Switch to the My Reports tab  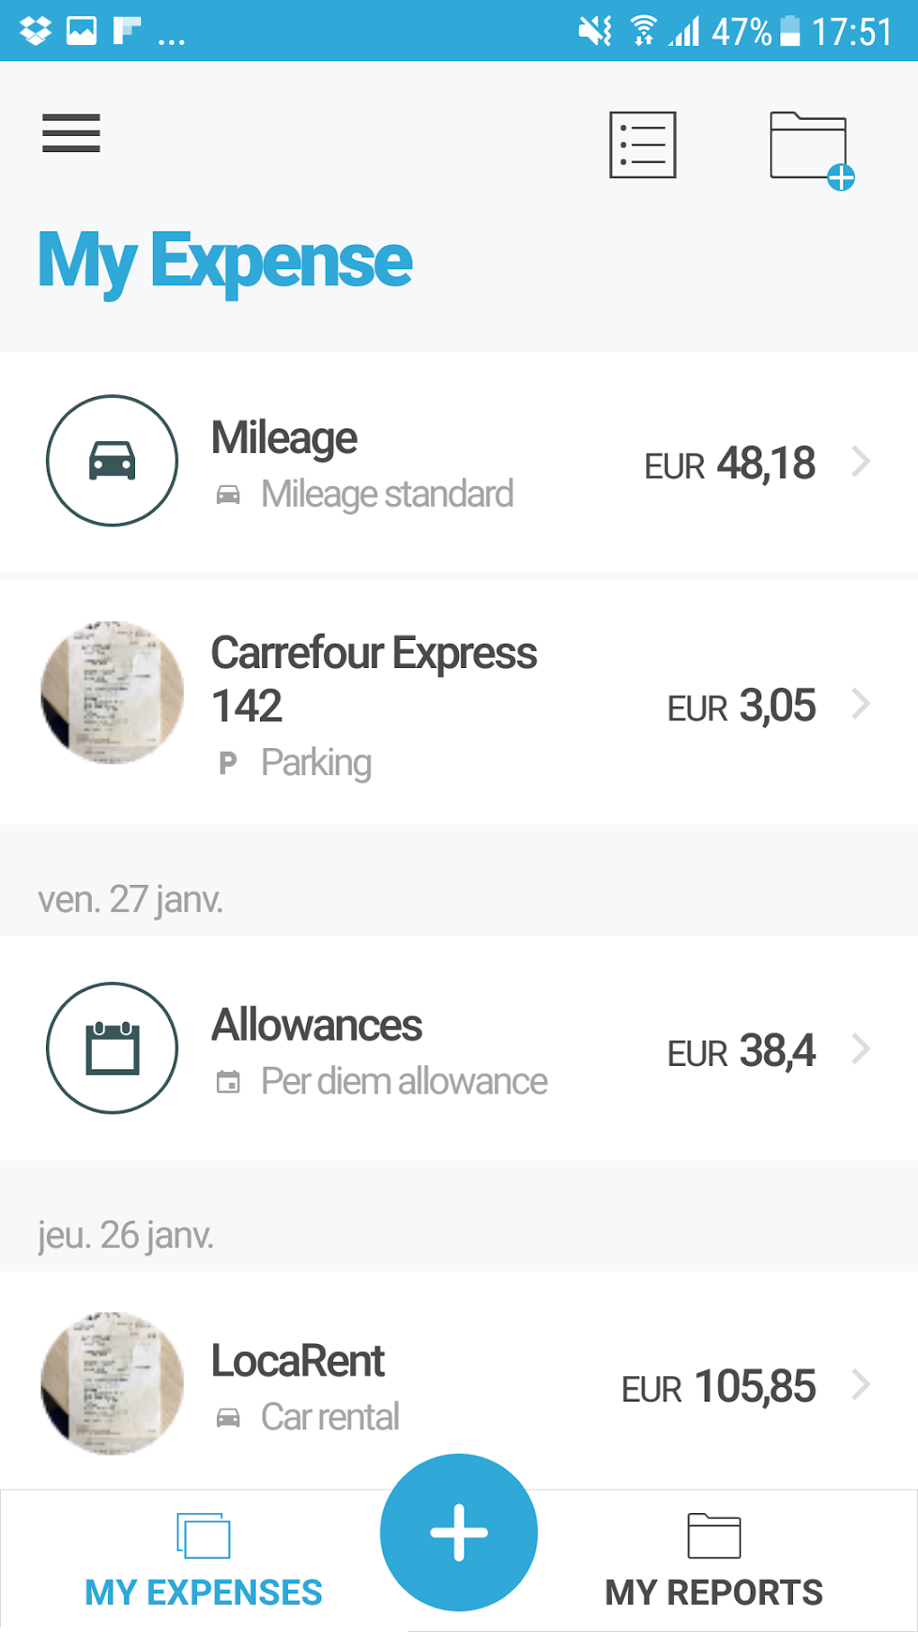pyautogui.click(x=714, y=1562)
